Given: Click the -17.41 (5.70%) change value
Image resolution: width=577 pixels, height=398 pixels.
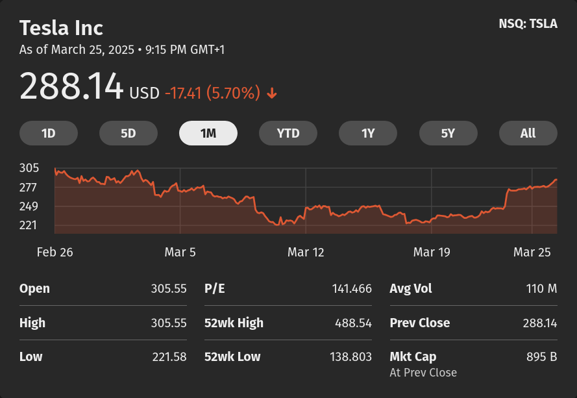Looking at the screenshot, I should coord(213,93).
